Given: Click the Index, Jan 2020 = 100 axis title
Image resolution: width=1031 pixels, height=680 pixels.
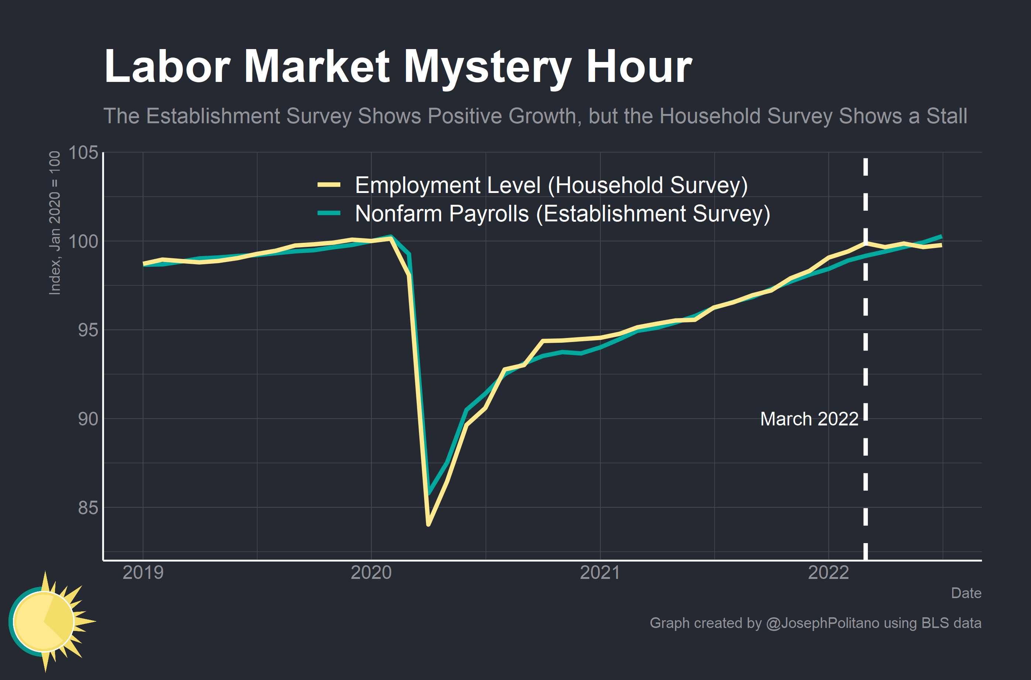Looking at the screenshot, I should [x=55, y=223].
